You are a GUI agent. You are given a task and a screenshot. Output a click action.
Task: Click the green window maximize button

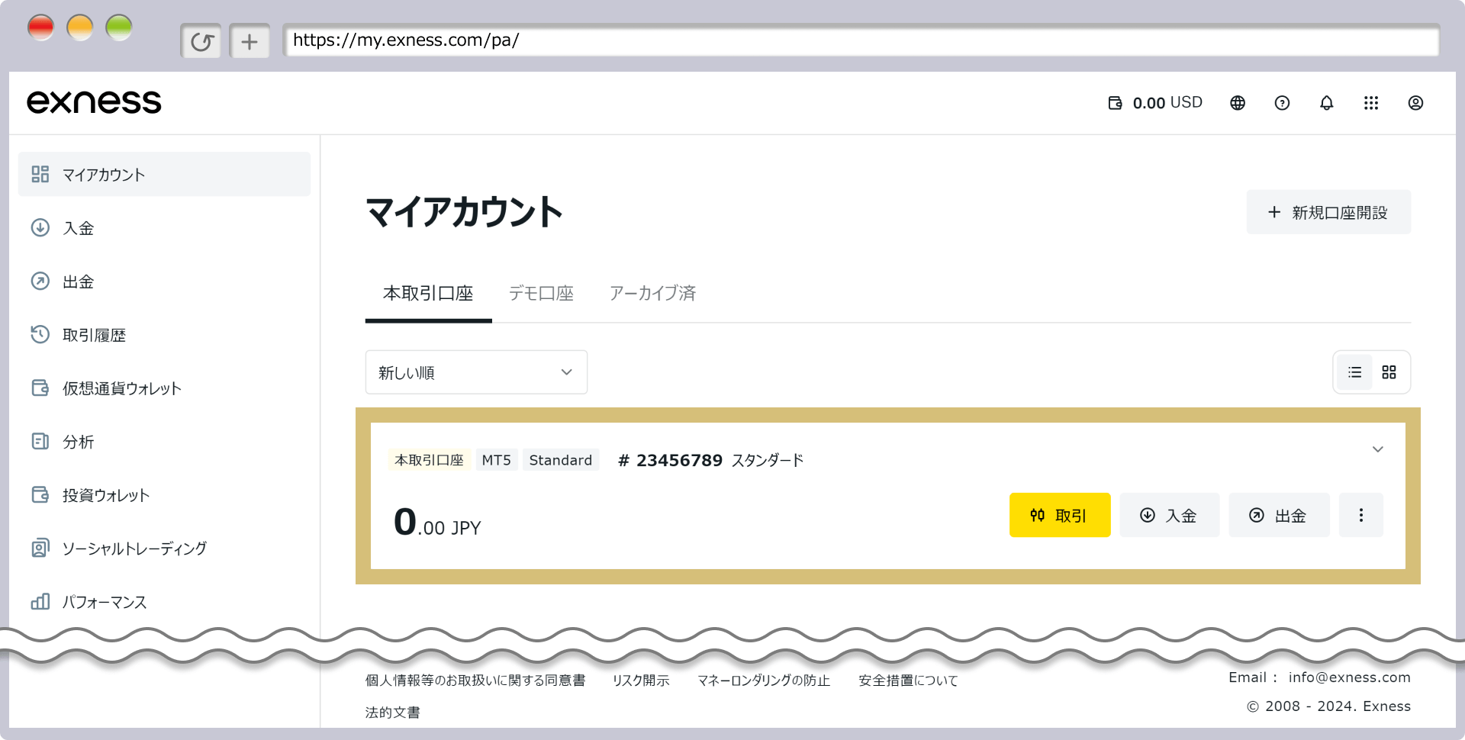(x=119, y=27)
